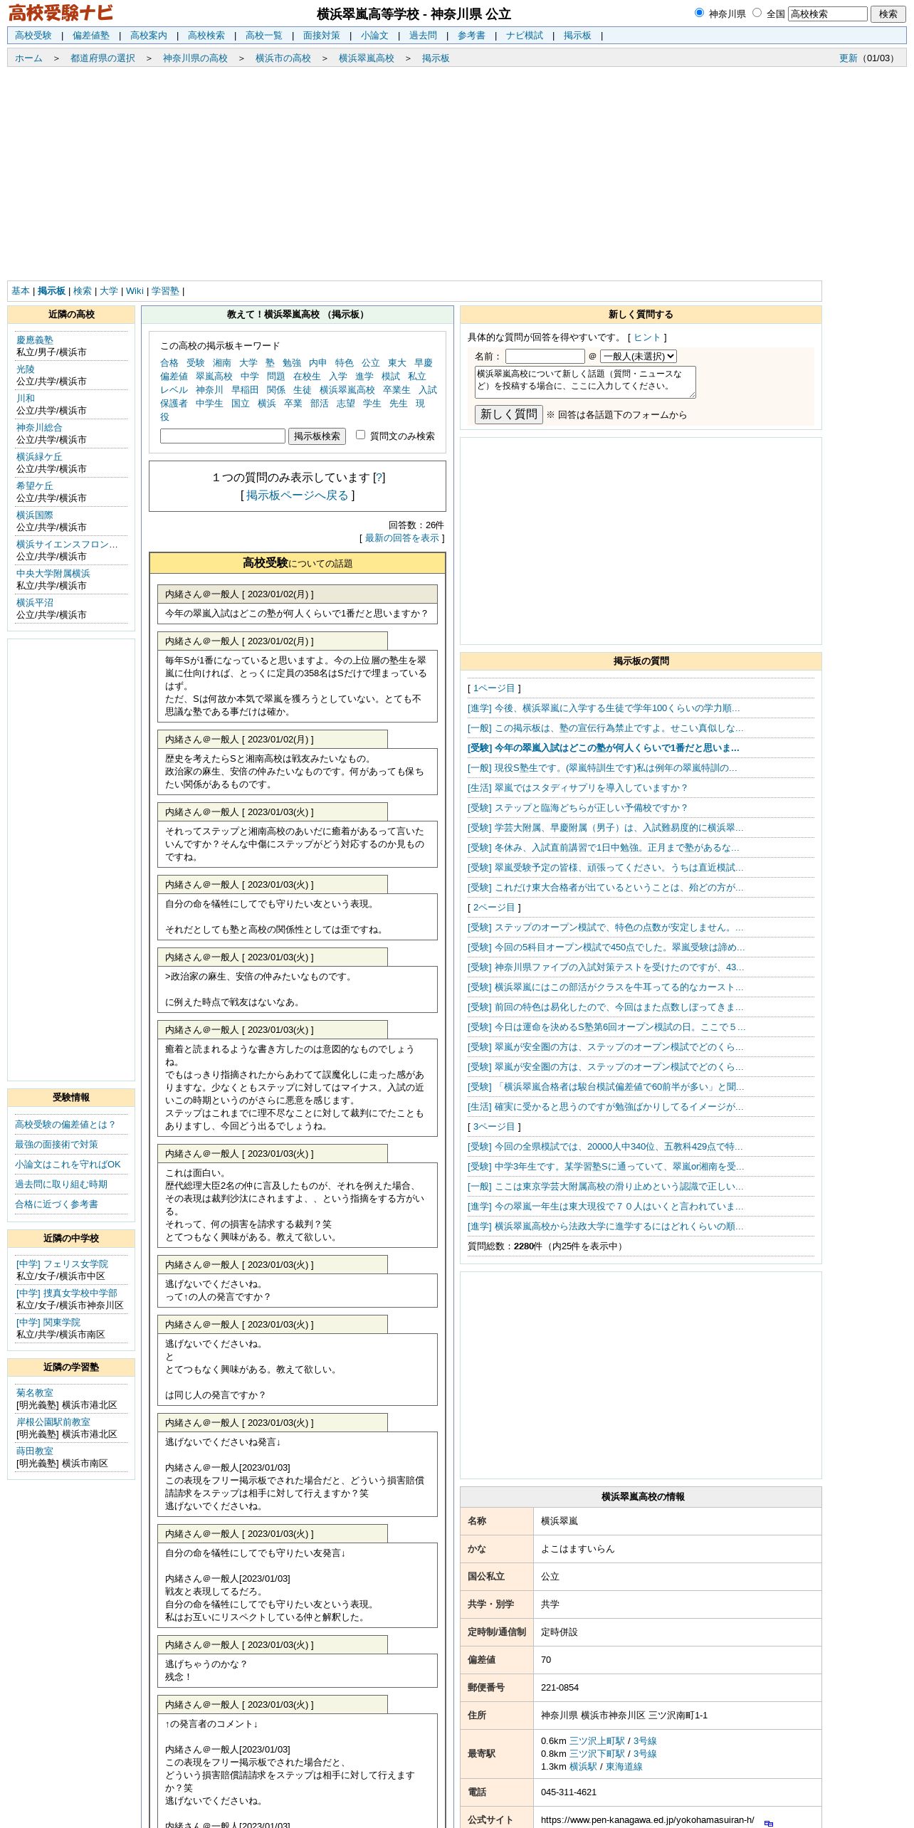
Task: Switch to the 基本 tab
Action: point(21,291)
